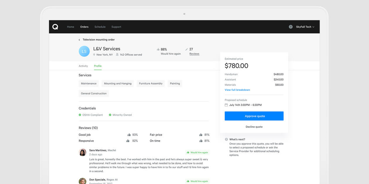
Task: Click the LS avatar circle
Action: tap(84, 51)
